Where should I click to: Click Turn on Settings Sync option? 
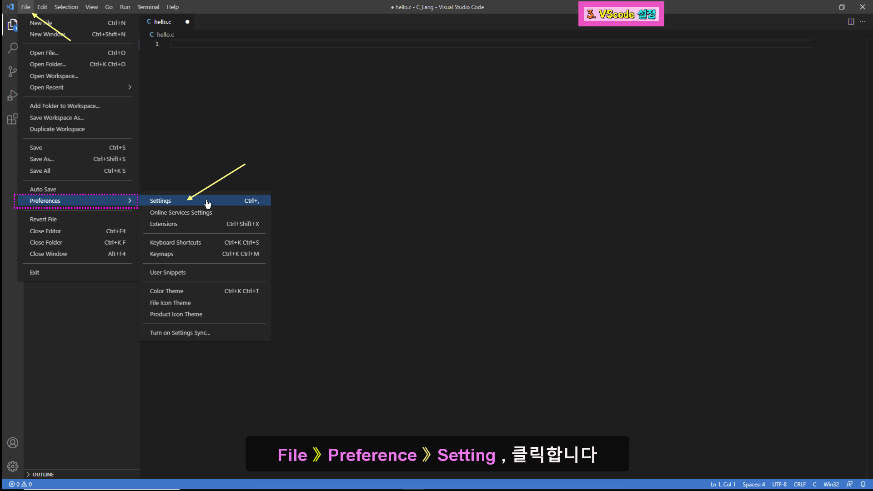[180, 333]
